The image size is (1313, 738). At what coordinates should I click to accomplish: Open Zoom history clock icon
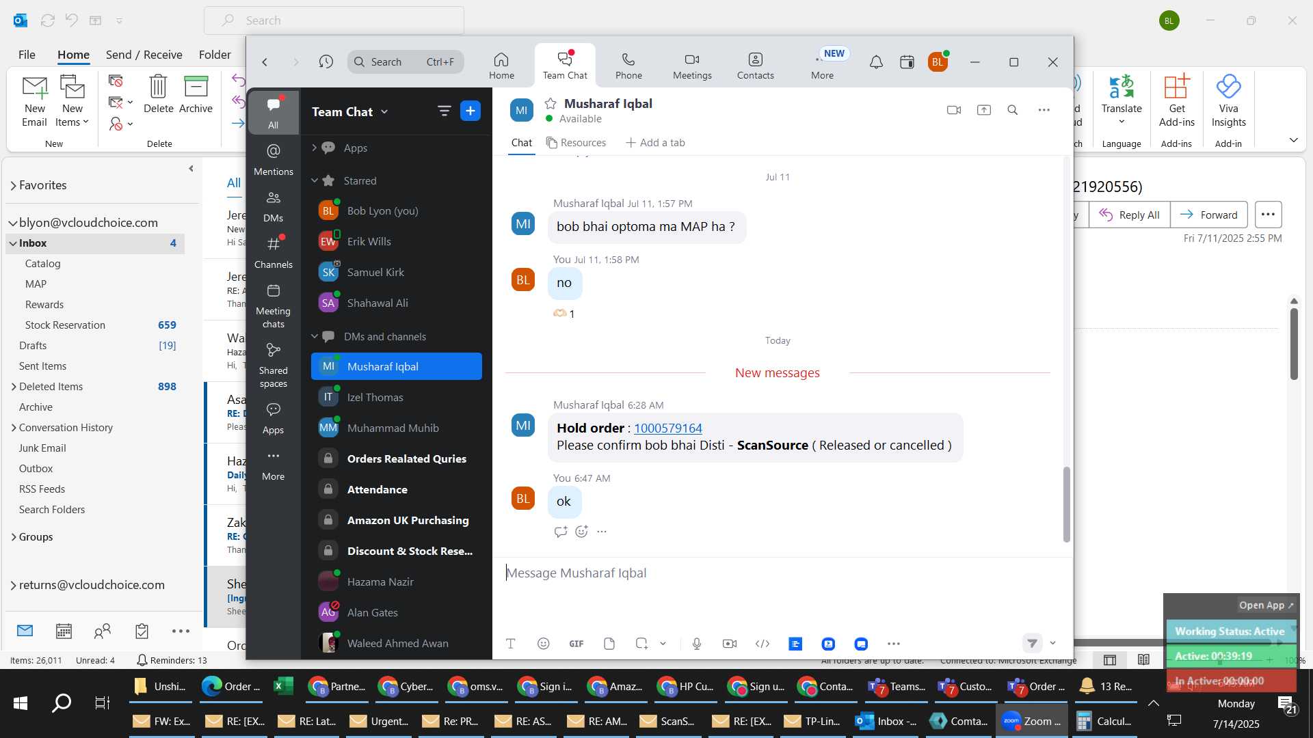326,62
